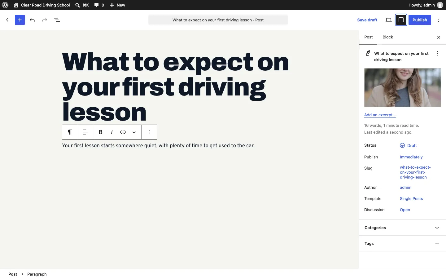Open the block inserter plus button
The image size is (446, 279).
(x=20, y=20)
